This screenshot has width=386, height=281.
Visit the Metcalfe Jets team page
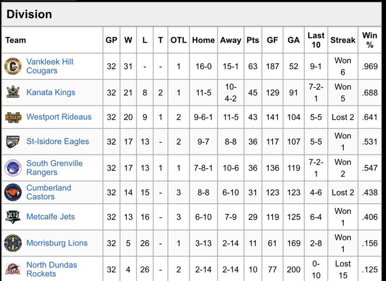51,217
